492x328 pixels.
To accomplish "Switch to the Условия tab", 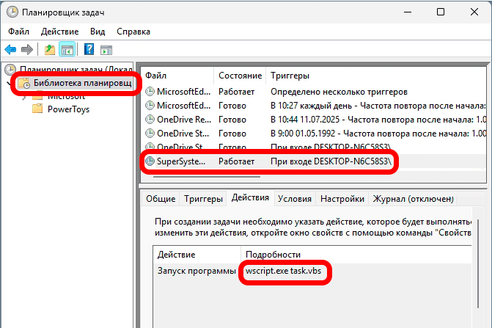I will pyautogui.click(x=295, y=199).
